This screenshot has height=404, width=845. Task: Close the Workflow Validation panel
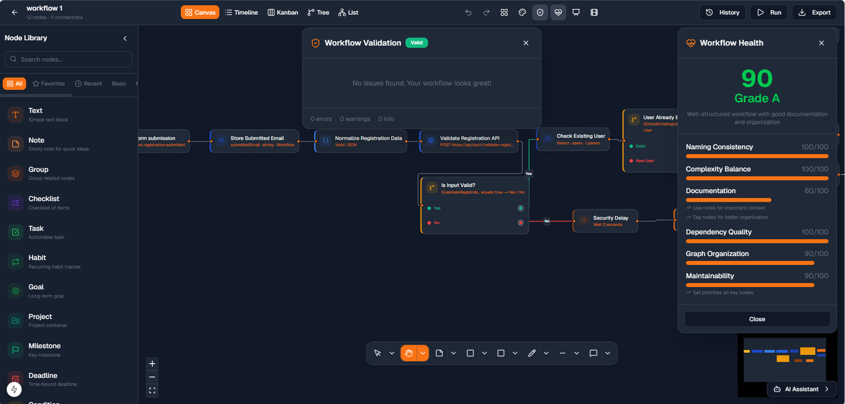526,43
